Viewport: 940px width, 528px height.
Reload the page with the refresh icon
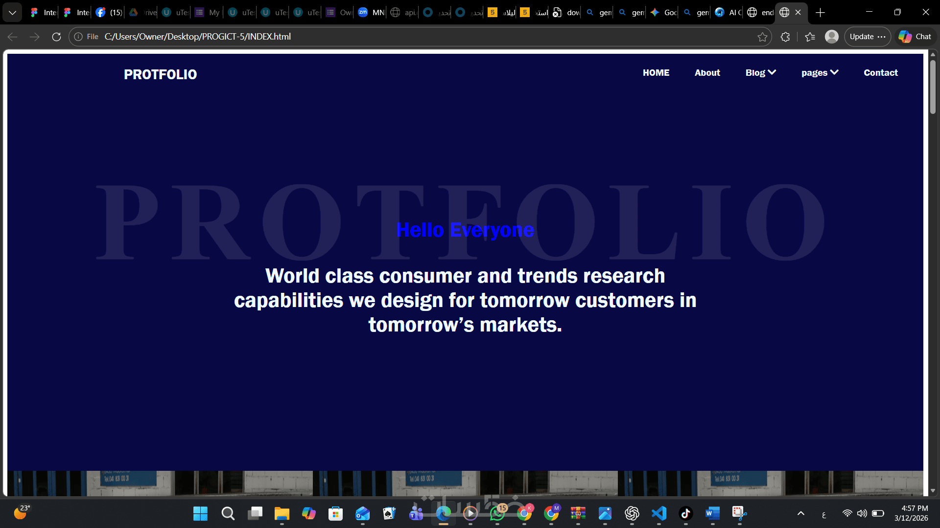(x=56, y=37)
